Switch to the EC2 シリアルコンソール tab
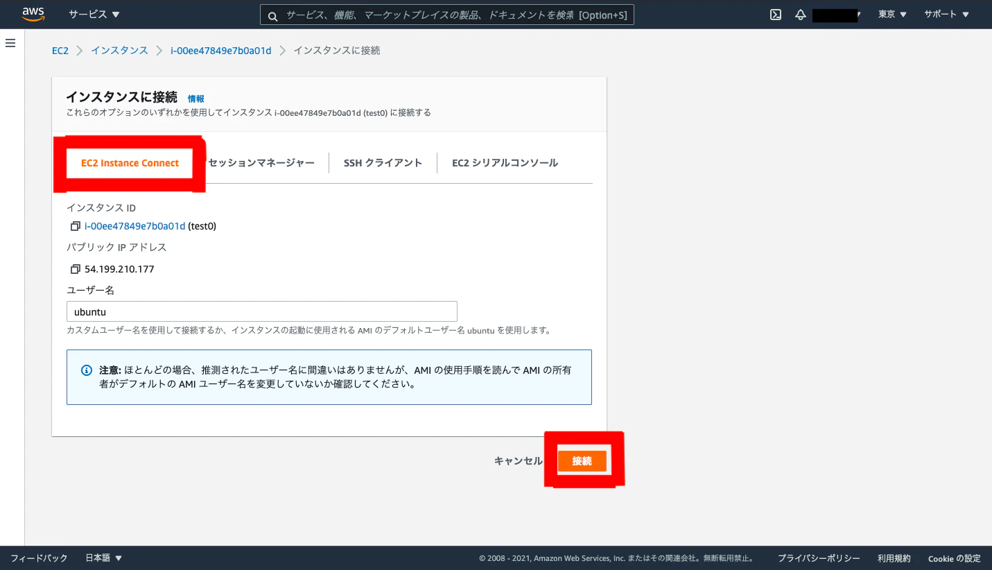 pyautogui.click(x=505, y=163)
